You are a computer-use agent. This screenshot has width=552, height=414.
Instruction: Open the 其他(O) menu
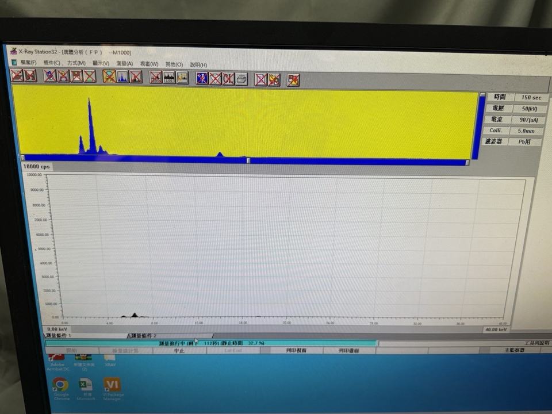174,64
